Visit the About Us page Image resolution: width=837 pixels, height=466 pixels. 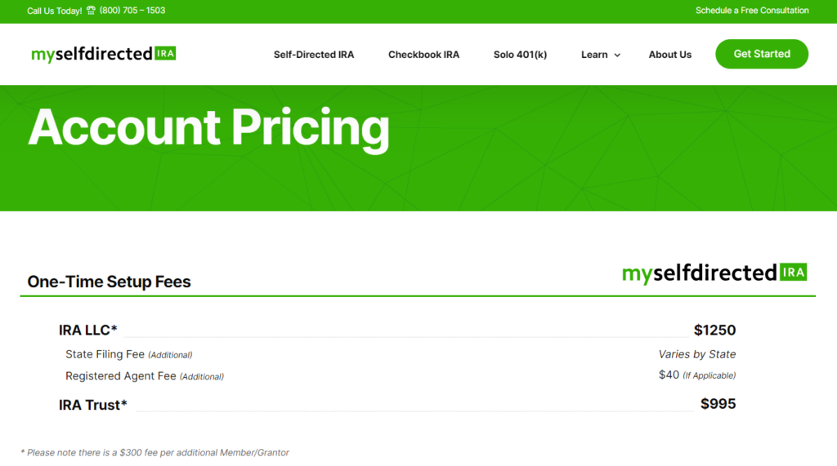(x=670, y=55)
